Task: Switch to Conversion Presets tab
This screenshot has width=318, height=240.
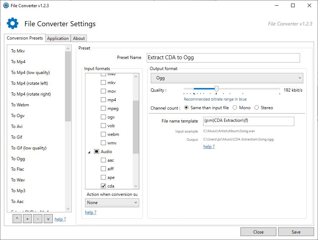Action: pos(25,38)
